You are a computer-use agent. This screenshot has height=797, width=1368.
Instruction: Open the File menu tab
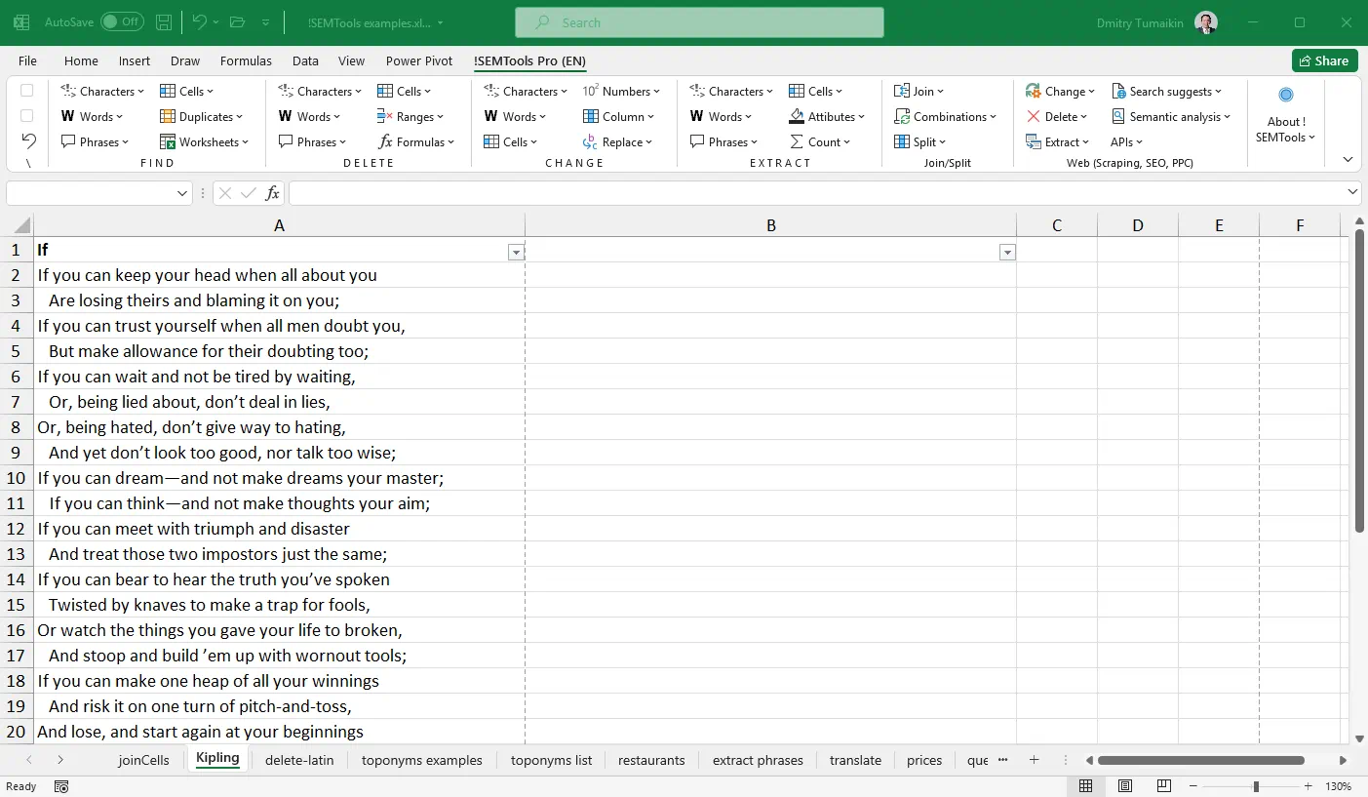click(27, 60)
